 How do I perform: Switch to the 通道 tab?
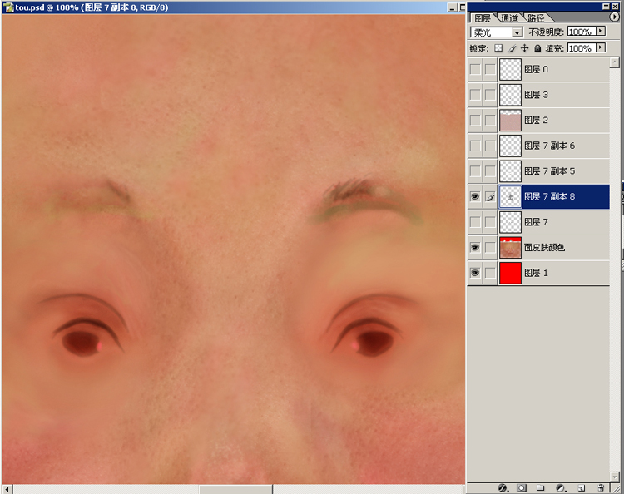[x=508, y=17]
